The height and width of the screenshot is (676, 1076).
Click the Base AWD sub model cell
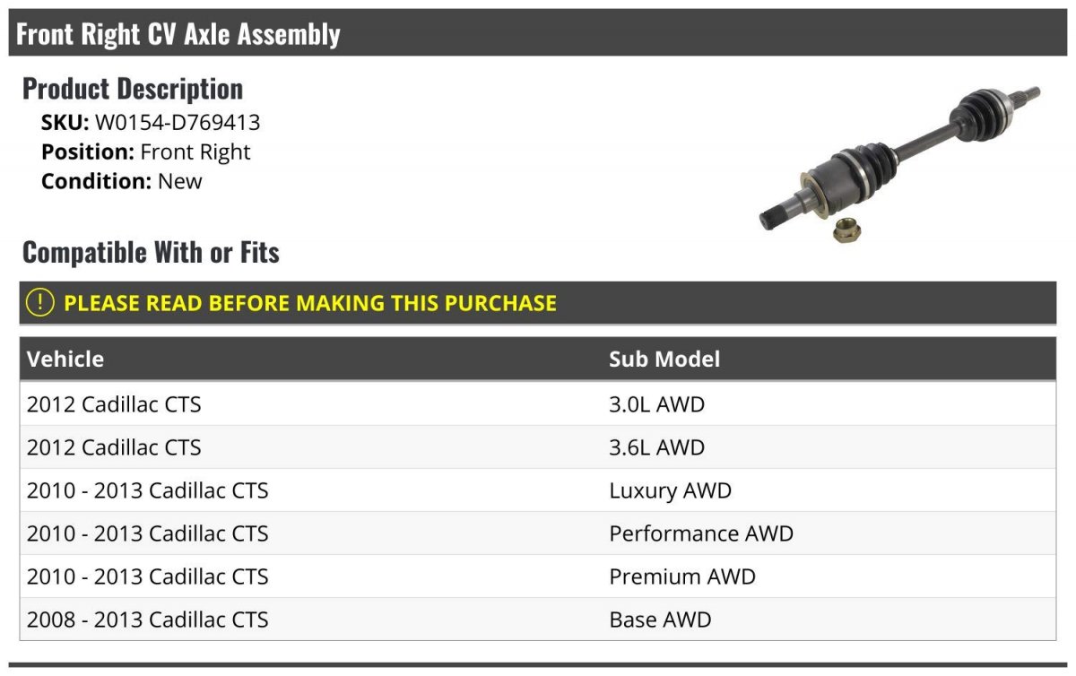click(660, 620)
